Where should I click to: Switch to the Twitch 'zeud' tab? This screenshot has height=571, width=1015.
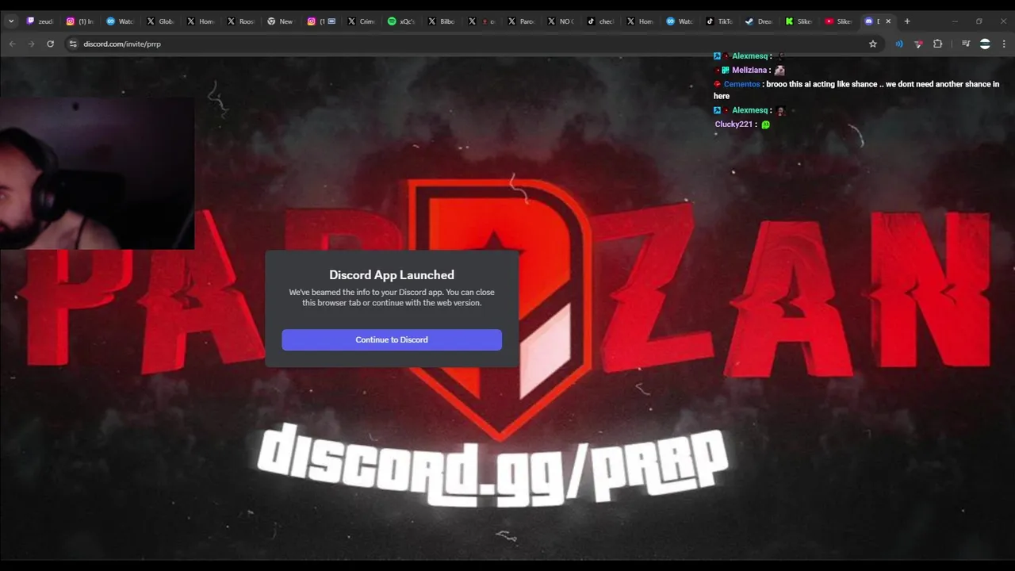coord(40,21)
